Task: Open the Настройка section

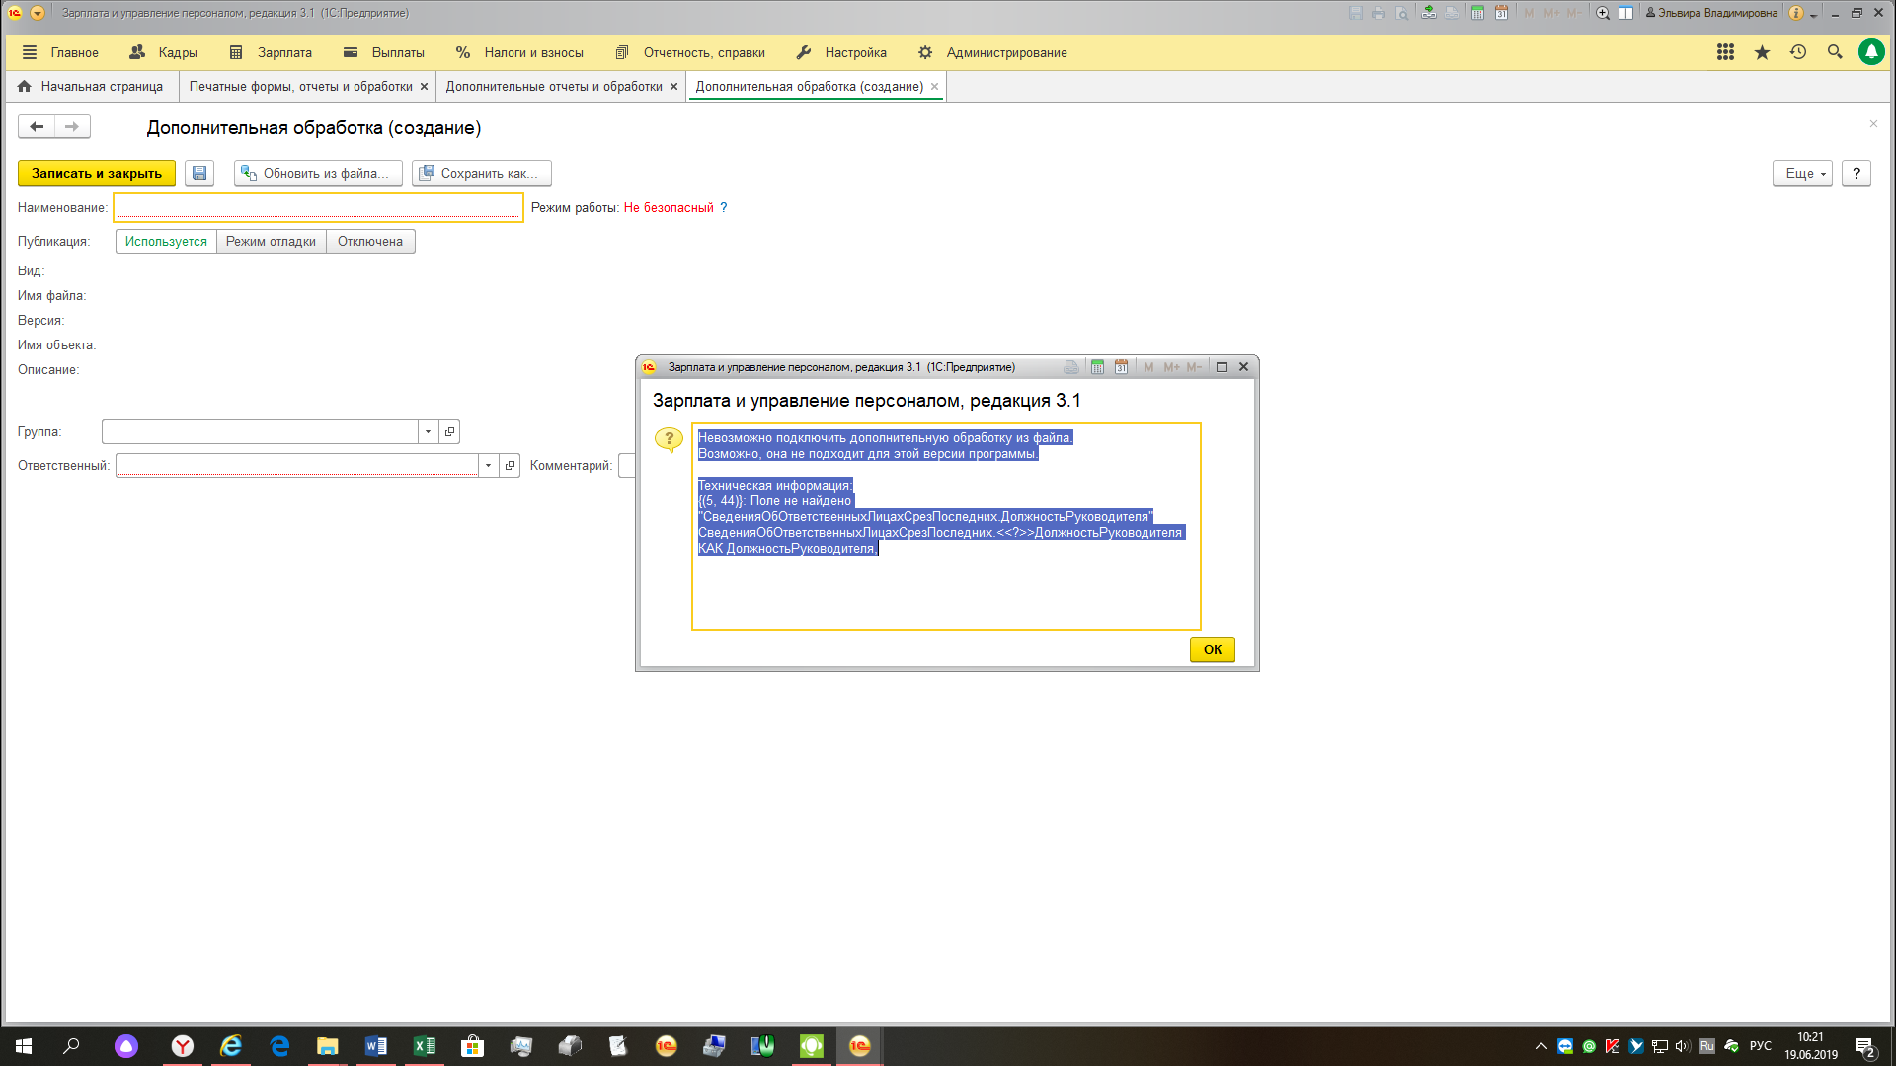Action: pos(841,52)
